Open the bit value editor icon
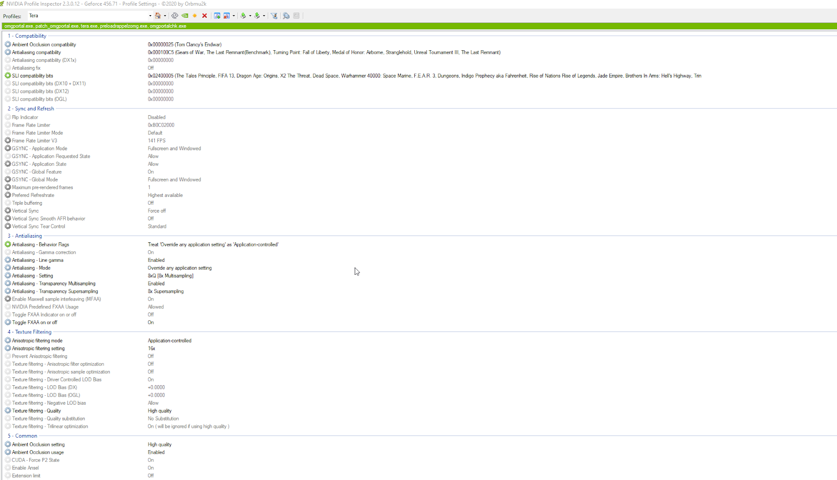Image resolution: width=837 pixels, height=480 pixels. click(x=297, y=16)
